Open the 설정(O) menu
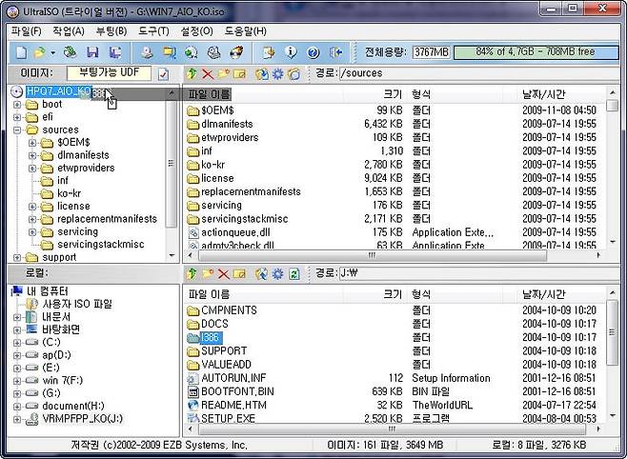The height and width of the screenshot is (459, 627). pyautogui.click(x=196, y=31)
